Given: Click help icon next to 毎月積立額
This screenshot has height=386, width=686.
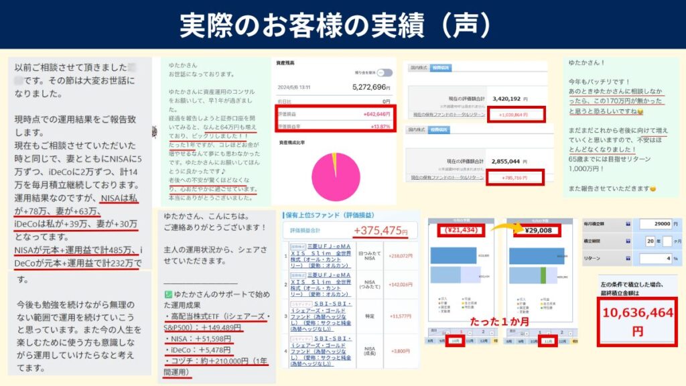Looking at the screenshot, I should pos(627,224).
